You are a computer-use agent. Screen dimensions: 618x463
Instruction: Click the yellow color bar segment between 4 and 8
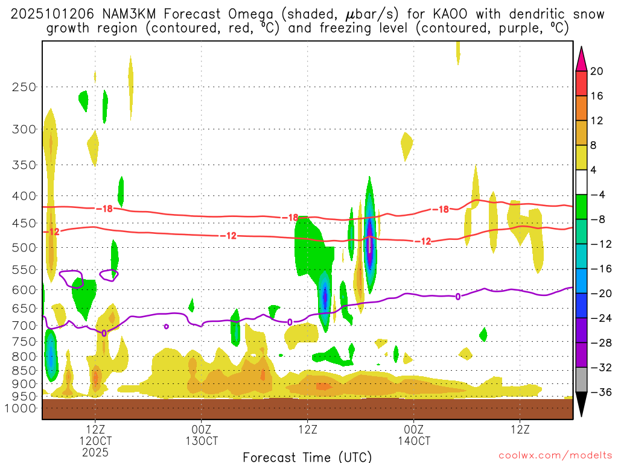581,157
